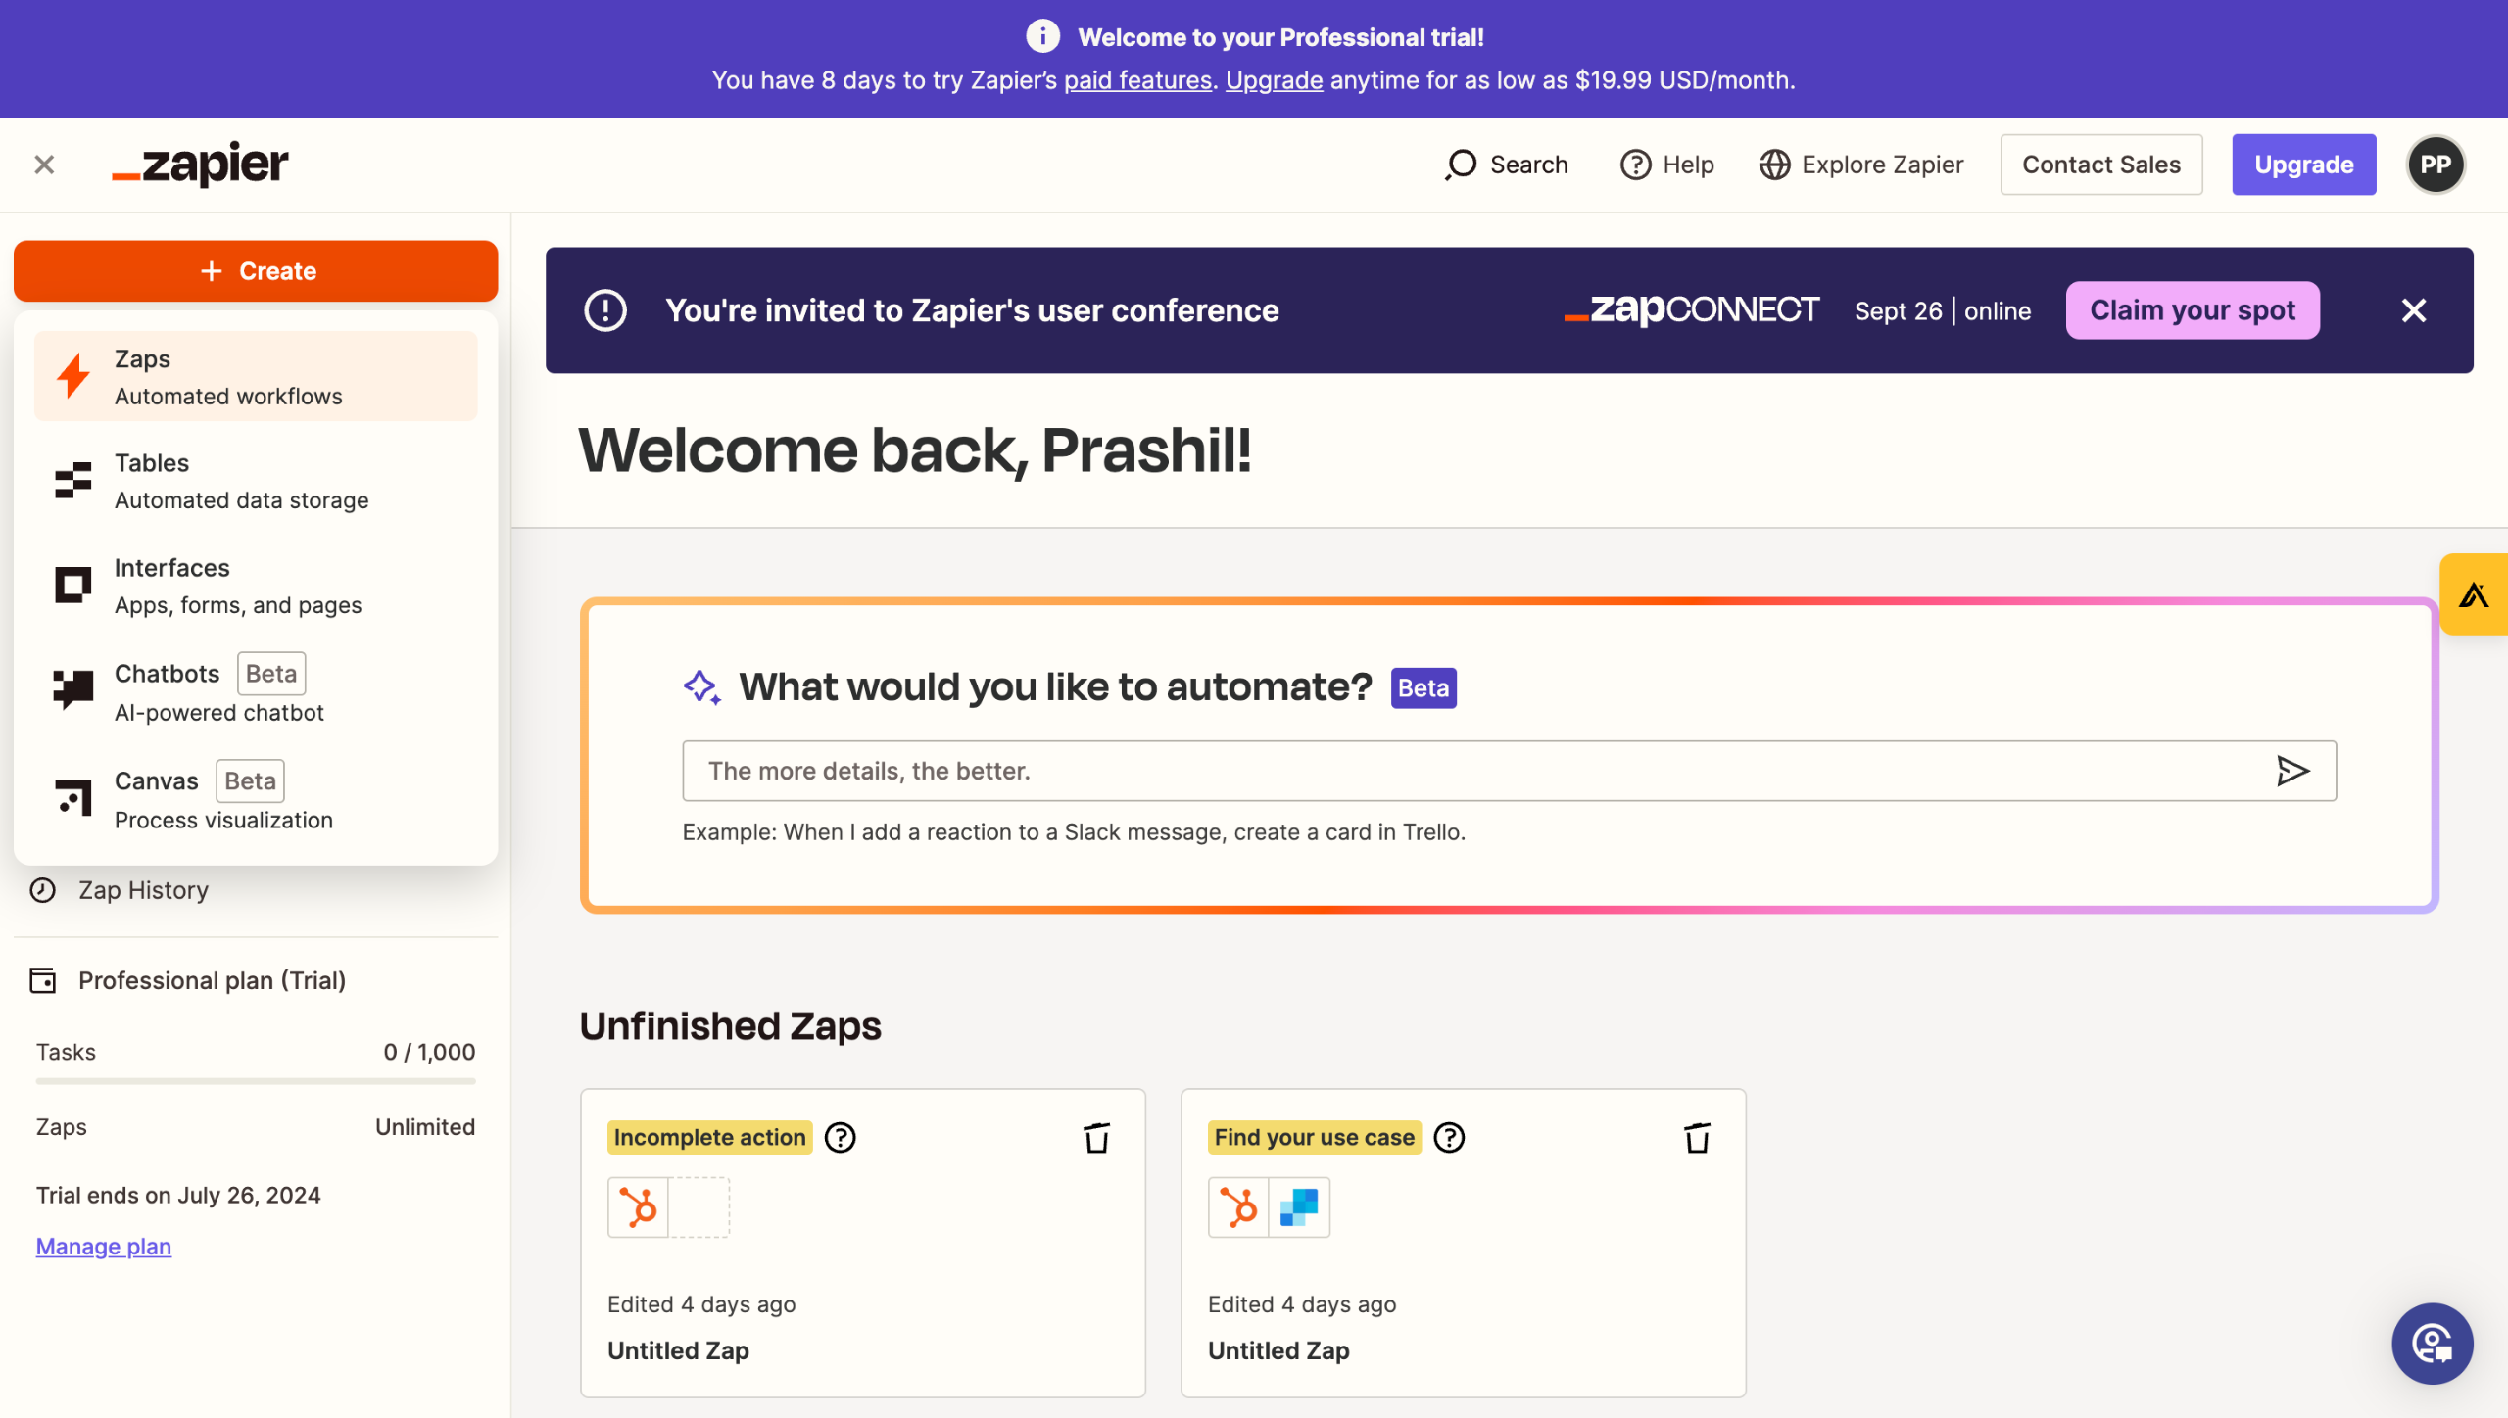Follow the Manage plan link
The image size is (2508, 1418).
coord(104,1247)
